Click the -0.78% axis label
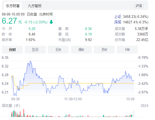This screenshot has width=155, height=120. [x=143, y=58]
